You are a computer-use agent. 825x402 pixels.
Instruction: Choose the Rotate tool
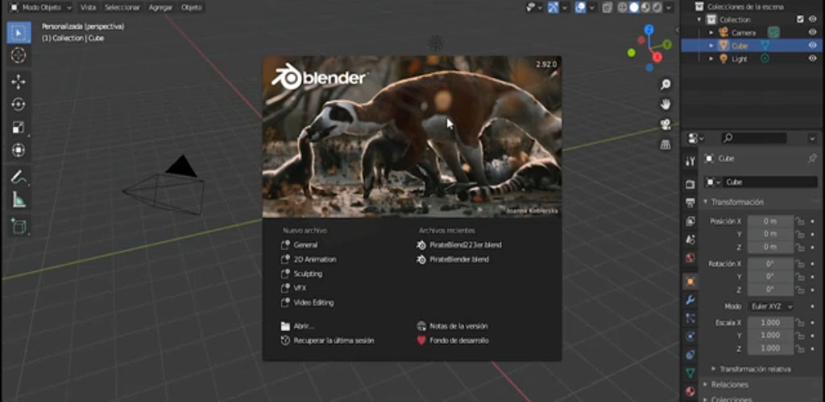19,105
